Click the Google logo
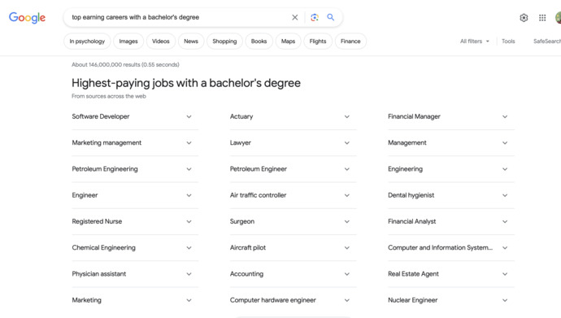 (27, 18)
